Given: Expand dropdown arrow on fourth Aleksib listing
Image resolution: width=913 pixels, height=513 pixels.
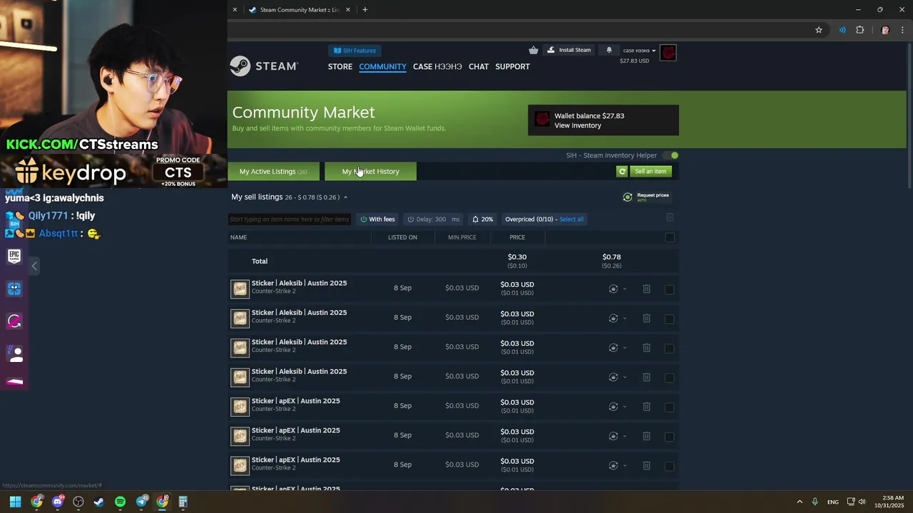Looking at the screenshot, I should click(624, 378).
